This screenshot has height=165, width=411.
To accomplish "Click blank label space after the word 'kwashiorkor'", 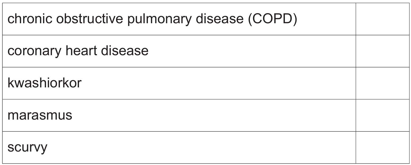I will (x=219, y=83).
